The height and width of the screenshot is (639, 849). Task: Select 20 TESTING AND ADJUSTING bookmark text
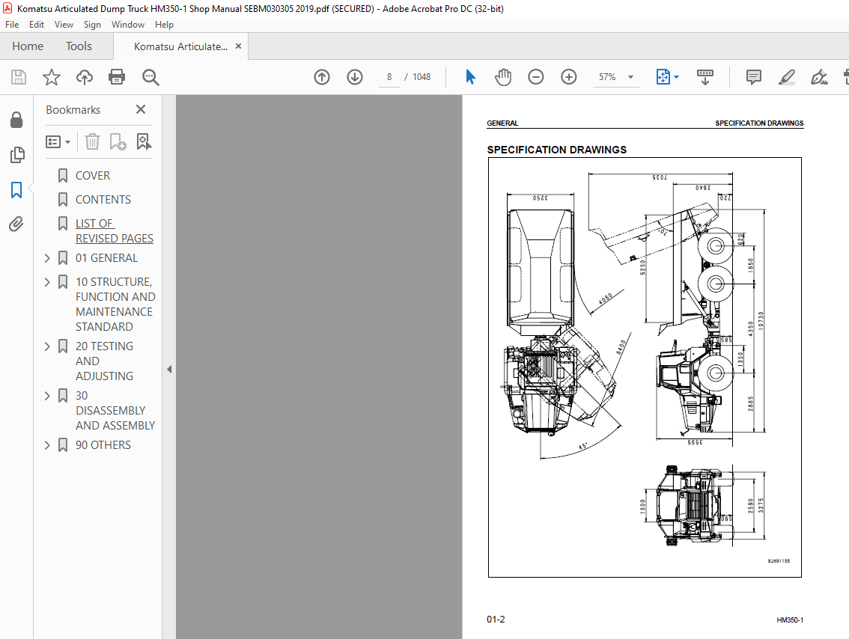(x=105, y=361)
